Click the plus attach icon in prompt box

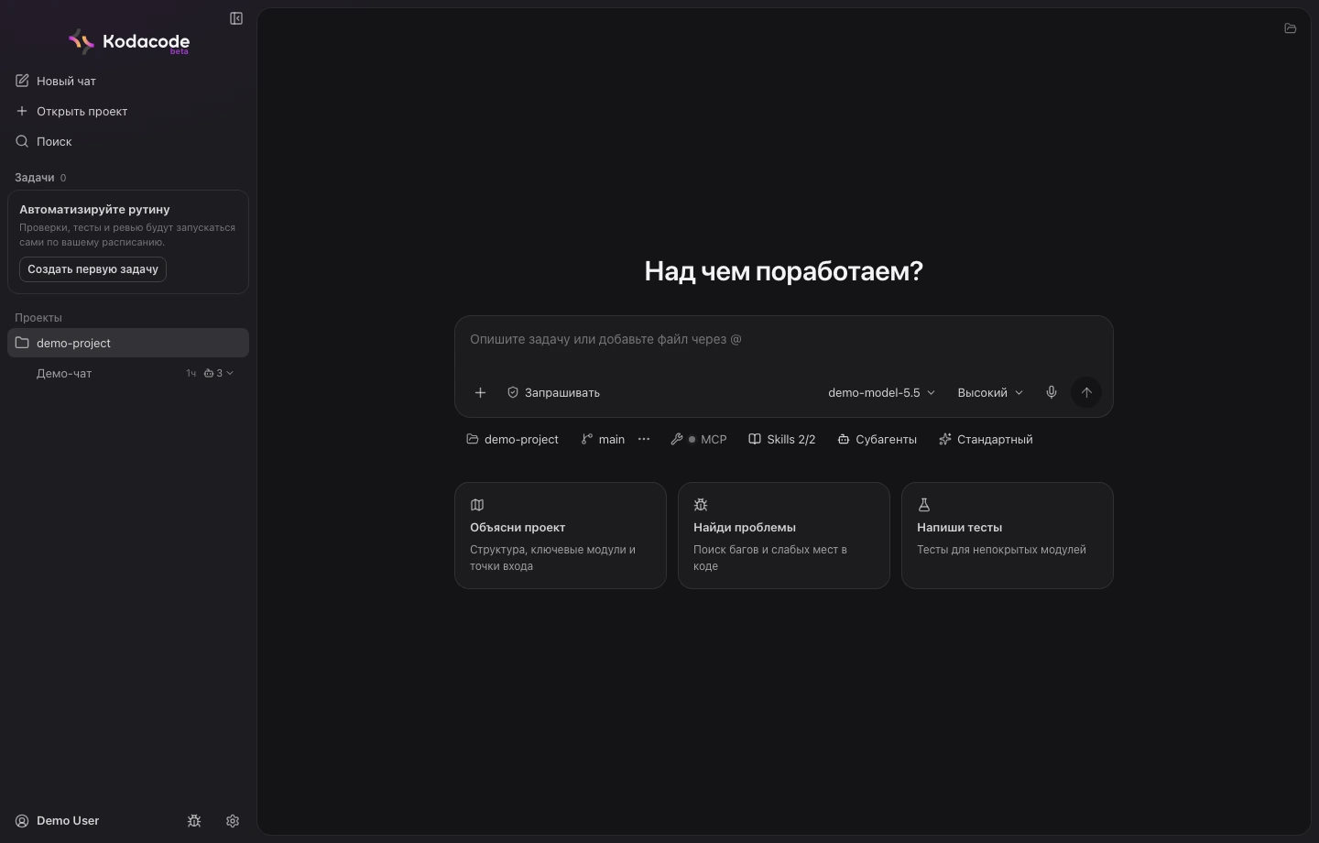(480, 392)
